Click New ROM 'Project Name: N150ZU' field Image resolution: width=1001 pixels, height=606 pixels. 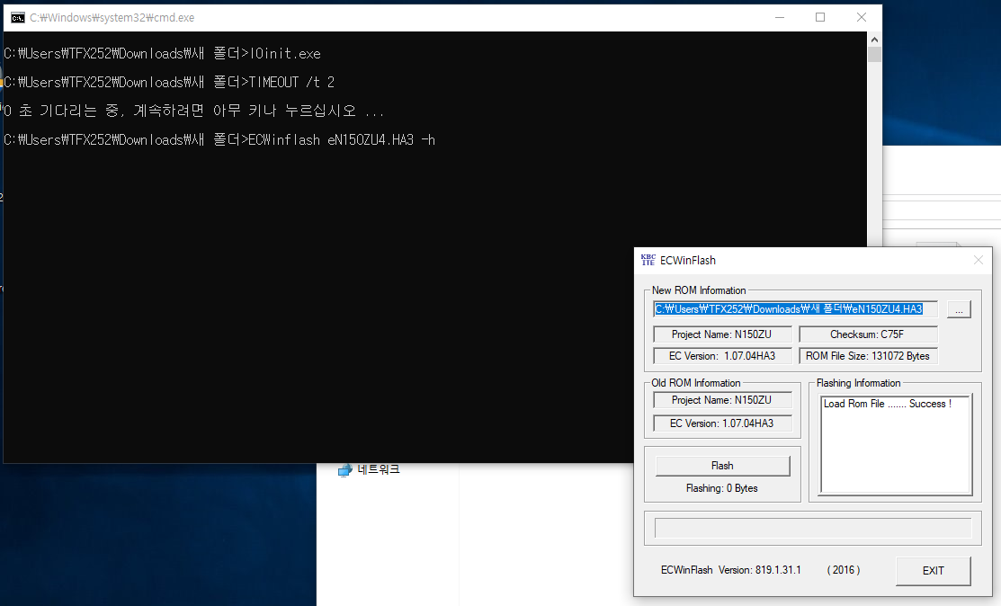click(723, 334)
